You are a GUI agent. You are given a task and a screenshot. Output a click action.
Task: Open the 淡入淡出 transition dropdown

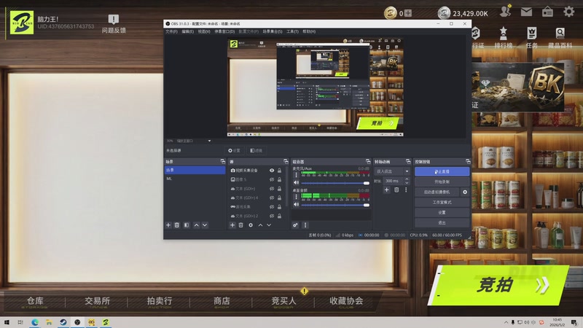click(x=392, y=171)
